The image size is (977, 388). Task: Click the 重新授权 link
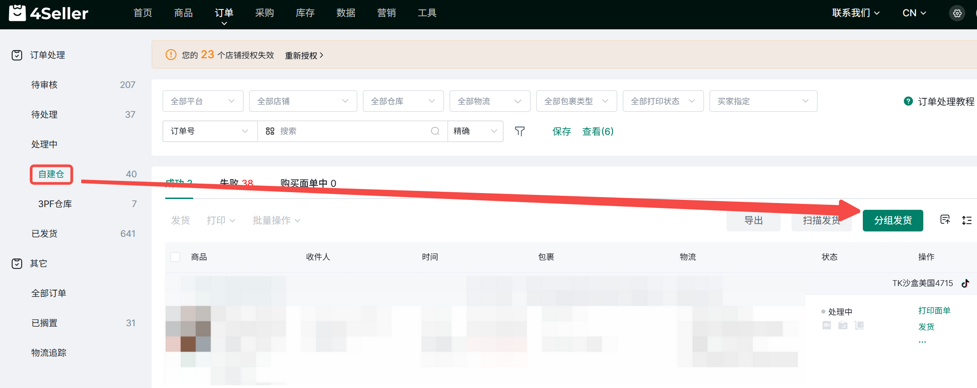[x=304, y=55]
